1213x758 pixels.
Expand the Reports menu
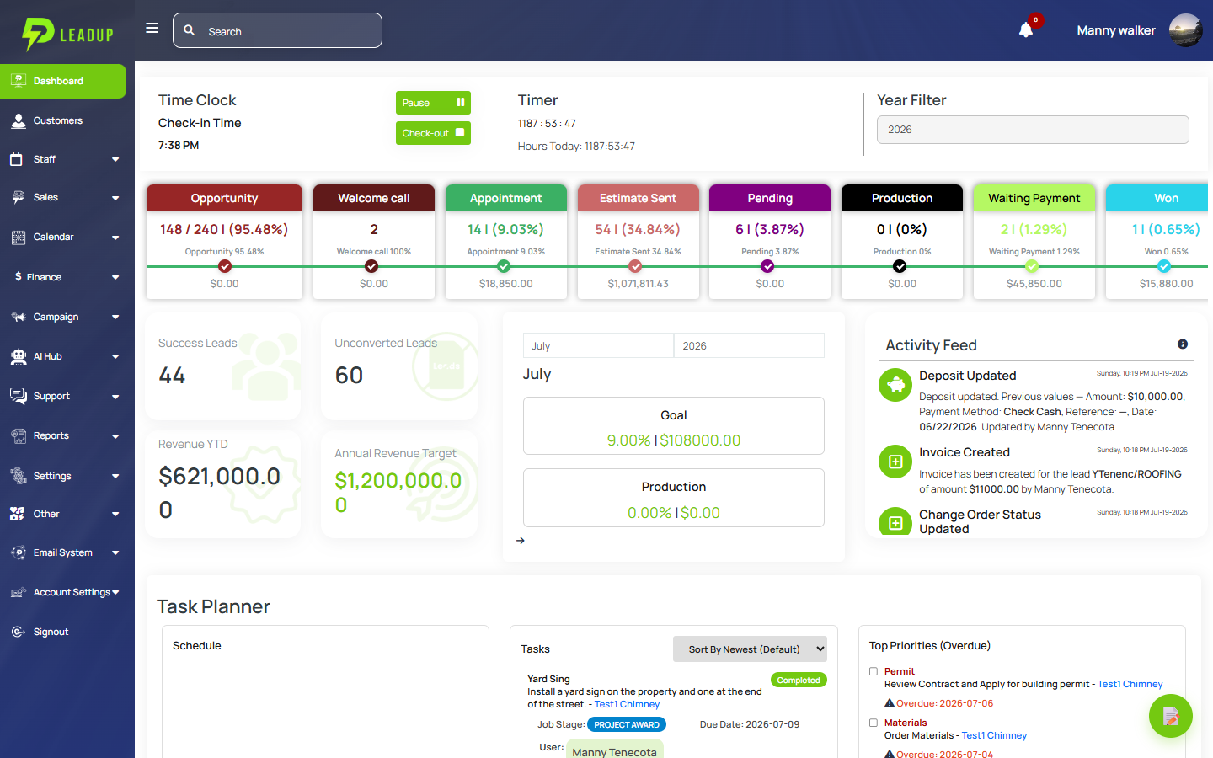click(64, 435)
